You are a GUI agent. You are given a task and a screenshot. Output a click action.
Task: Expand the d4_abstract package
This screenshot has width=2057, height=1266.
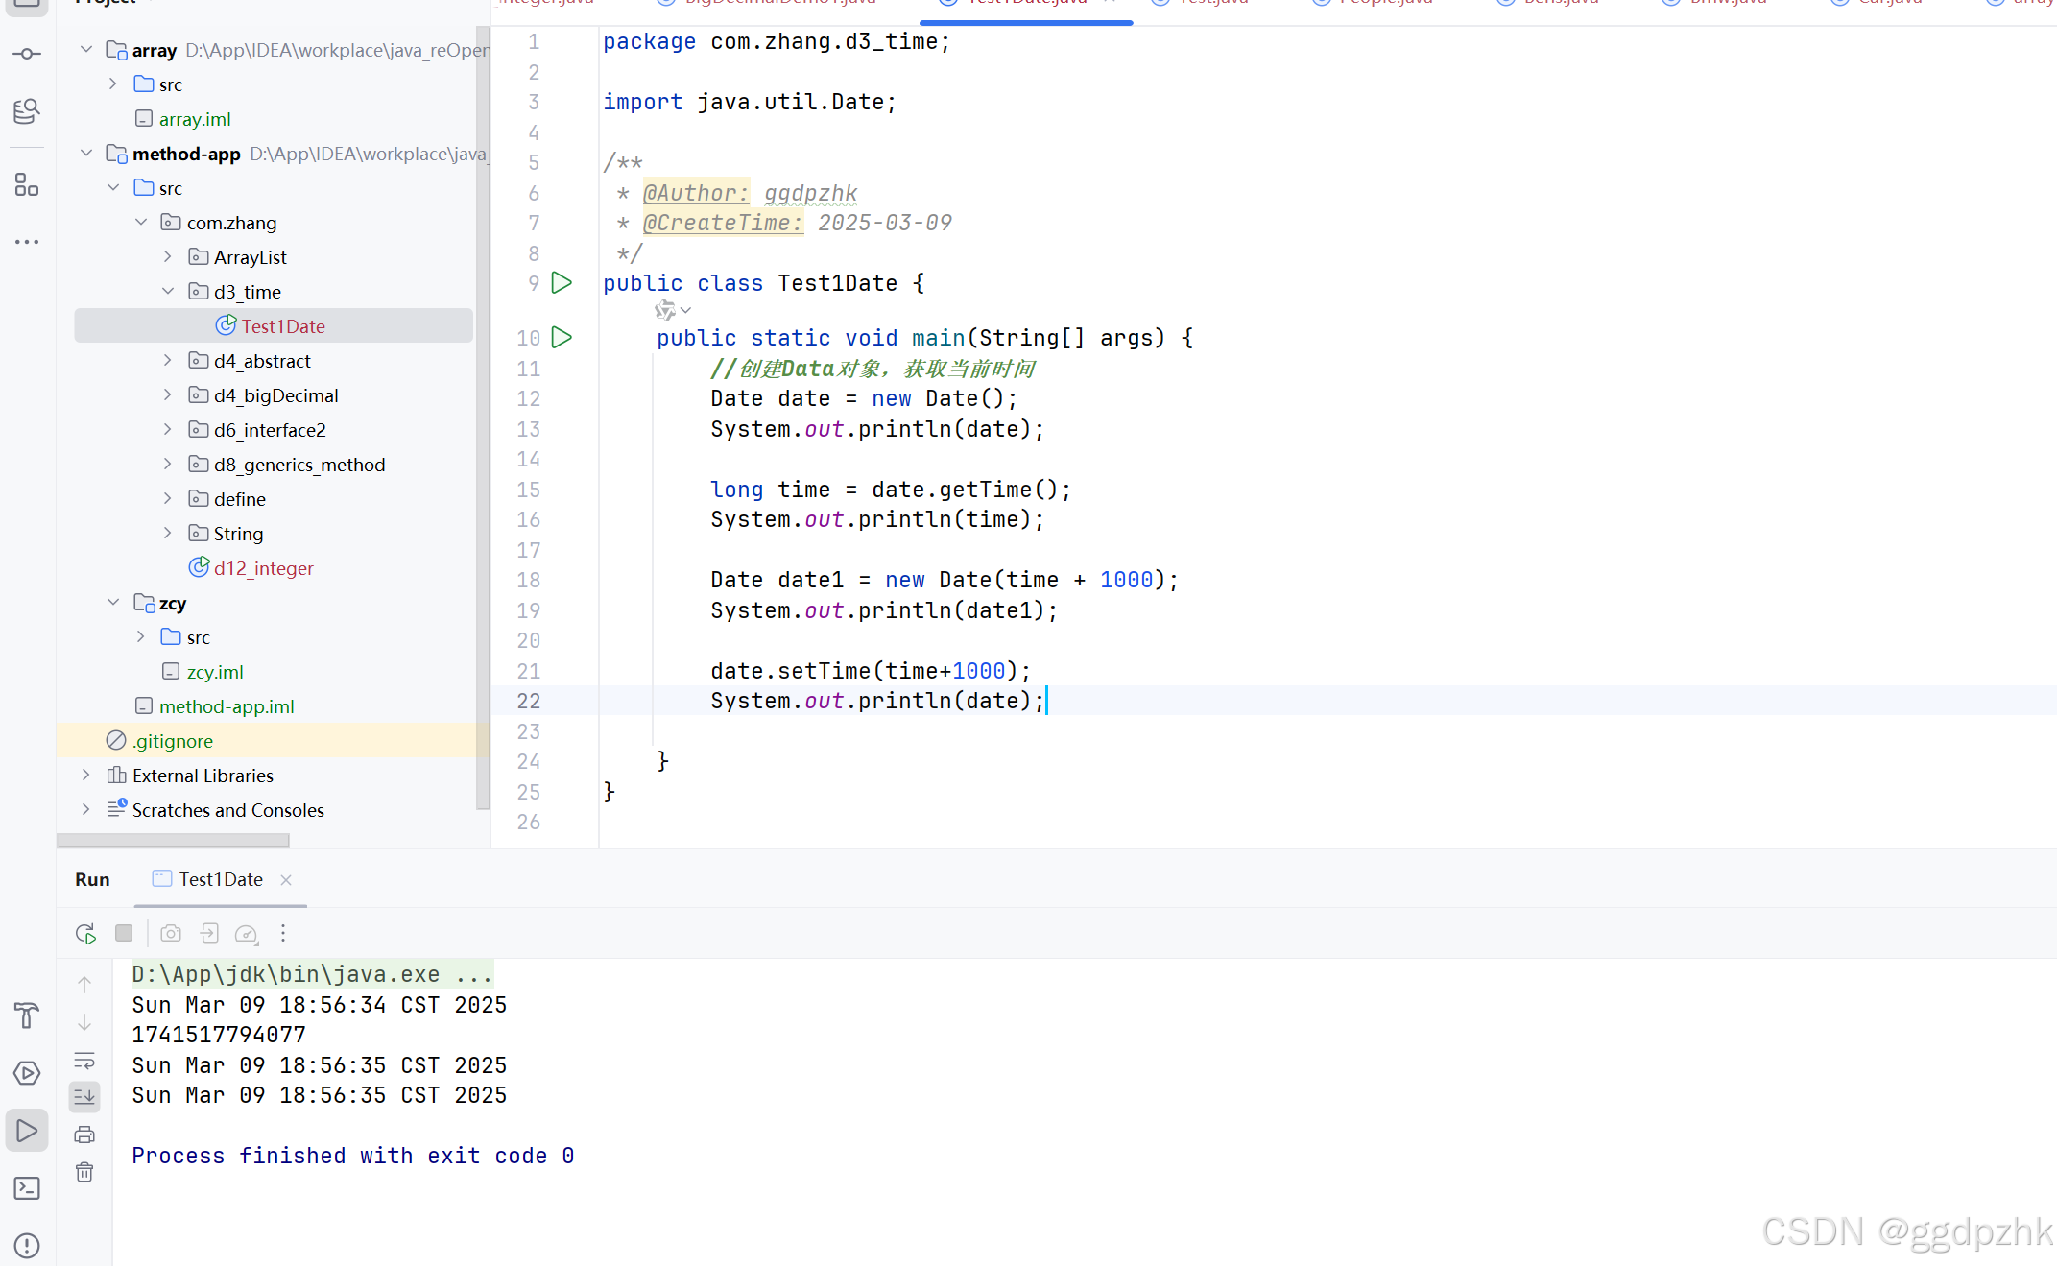pos(168,360)
